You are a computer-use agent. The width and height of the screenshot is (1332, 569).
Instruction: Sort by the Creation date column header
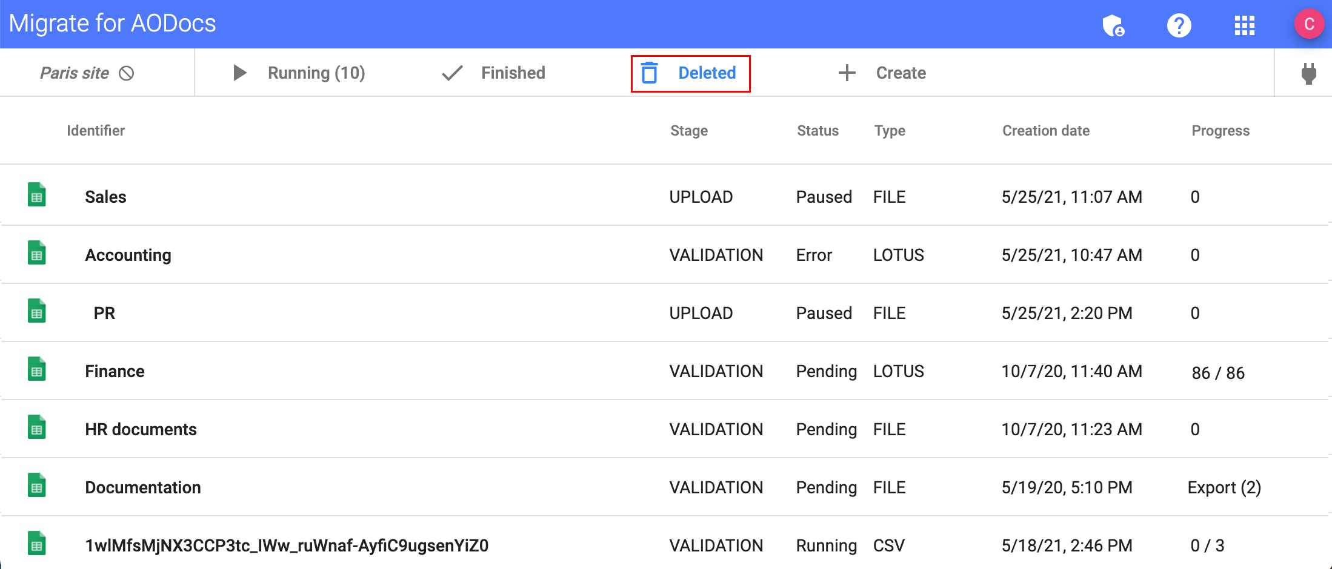pos(1046,131)
